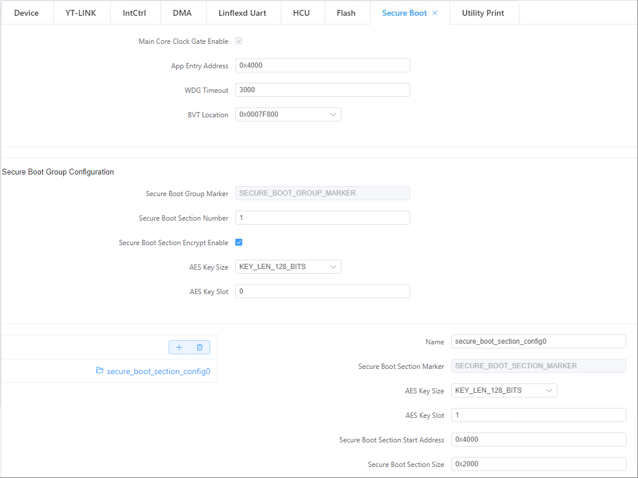Click the App Entry Address field
Image resolution: width=638 pixels, height=478 pixels.
[x=322, y=65]
